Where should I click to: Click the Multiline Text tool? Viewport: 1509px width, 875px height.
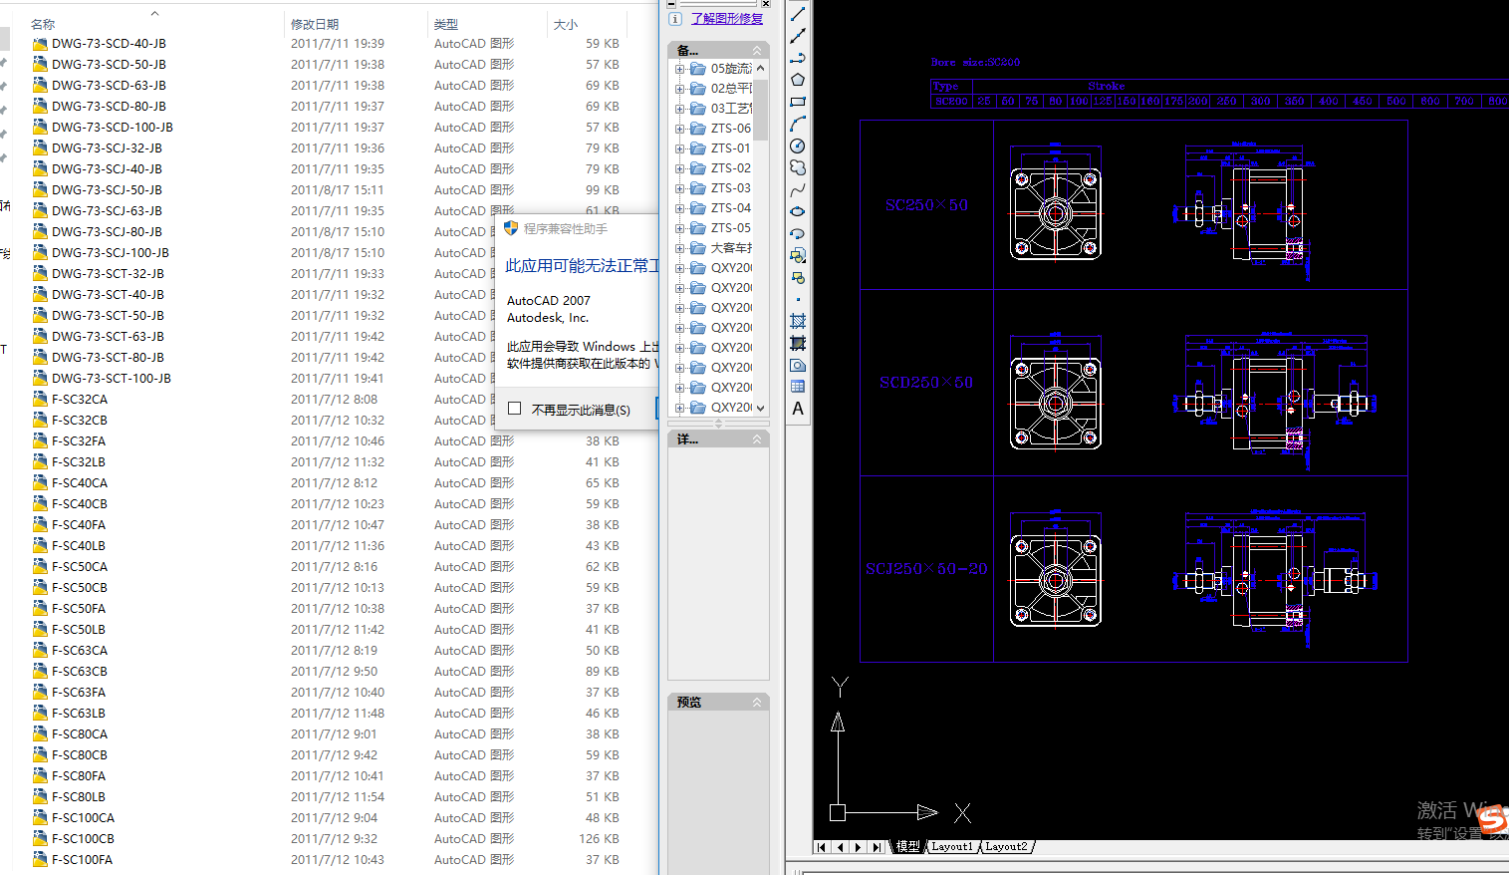(798, 409)
